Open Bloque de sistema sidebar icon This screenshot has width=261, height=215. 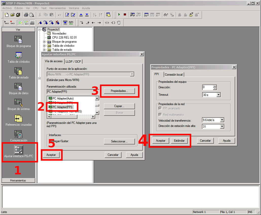click(19, 105)
